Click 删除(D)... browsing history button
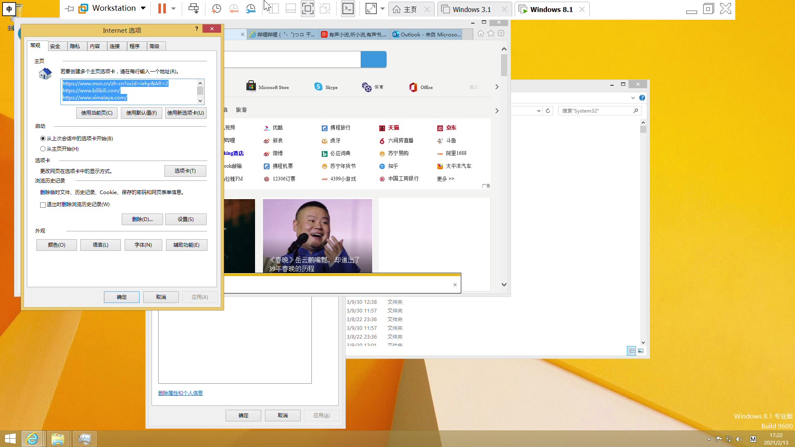Screen dimensions: 795x447 pyautogui.click(x=142, y=219)
